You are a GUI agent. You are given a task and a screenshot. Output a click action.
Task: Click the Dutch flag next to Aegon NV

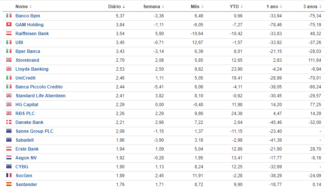9,158
